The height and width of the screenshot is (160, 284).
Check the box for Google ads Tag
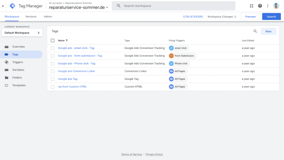tap(53, 79)
